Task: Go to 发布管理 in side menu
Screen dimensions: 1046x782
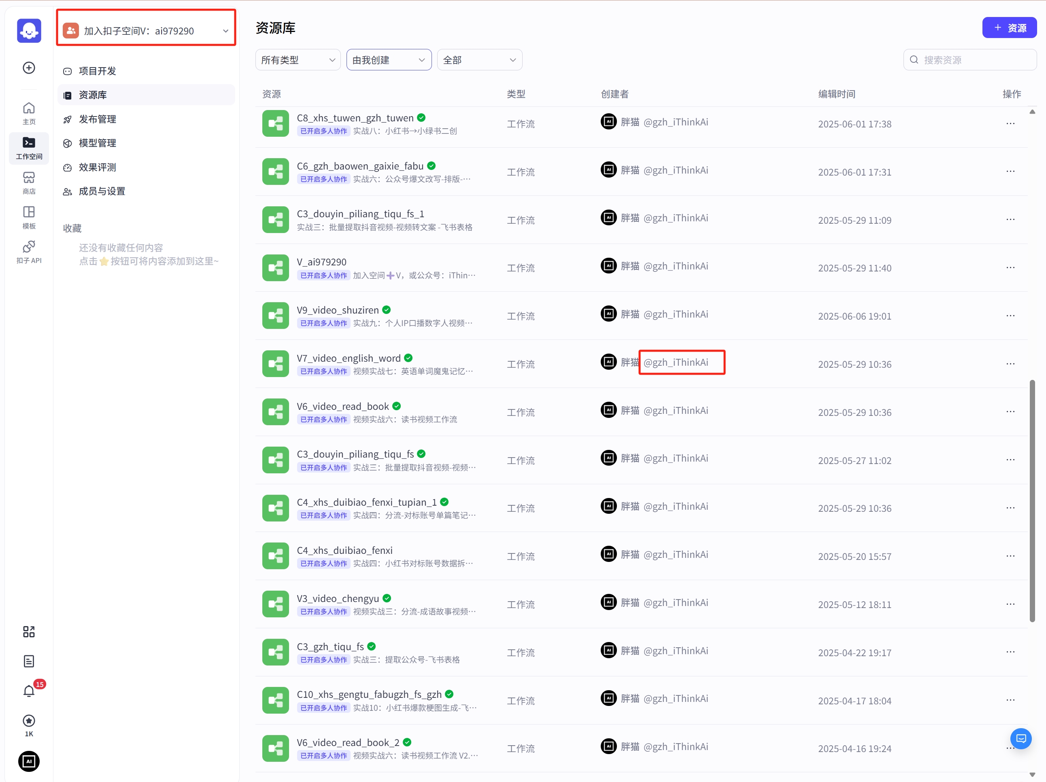Action: click(x=98, y=119)
